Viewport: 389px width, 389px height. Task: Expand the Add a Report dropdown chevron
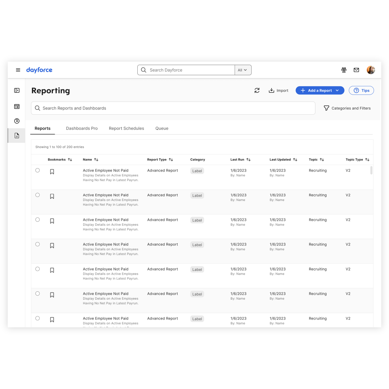click(337, 90)
